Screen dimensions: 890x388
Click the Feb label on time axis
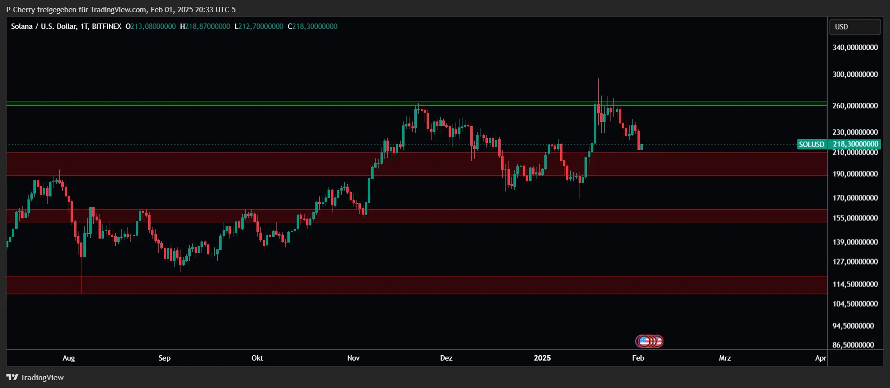[x=638, y=358]
